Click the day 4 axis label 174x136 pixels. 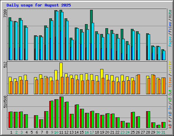pos(27,132)
